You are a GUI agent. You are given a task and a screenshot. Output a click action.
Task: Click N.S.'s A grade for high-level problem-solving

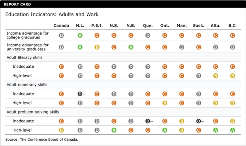[x=114, y=130]
